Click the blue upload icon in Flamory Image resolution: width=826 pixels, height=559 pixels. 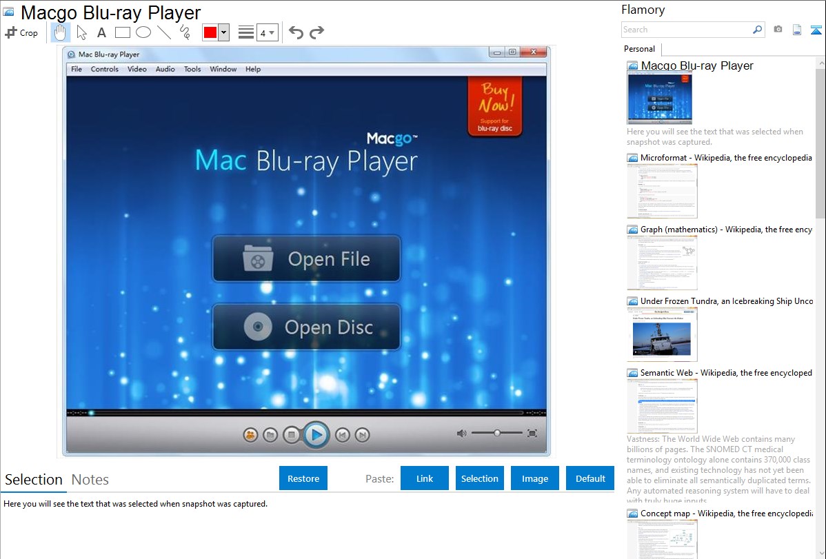coord(816,30)
